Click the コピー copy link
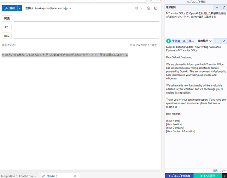The width and height of the screenshot is (227, 178). (222, 171)
